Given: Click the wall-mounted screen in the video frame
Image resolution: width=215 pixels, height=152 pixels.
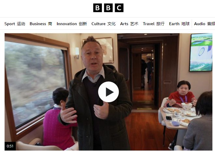Looking at the screenshot, I should pos(201,52).
